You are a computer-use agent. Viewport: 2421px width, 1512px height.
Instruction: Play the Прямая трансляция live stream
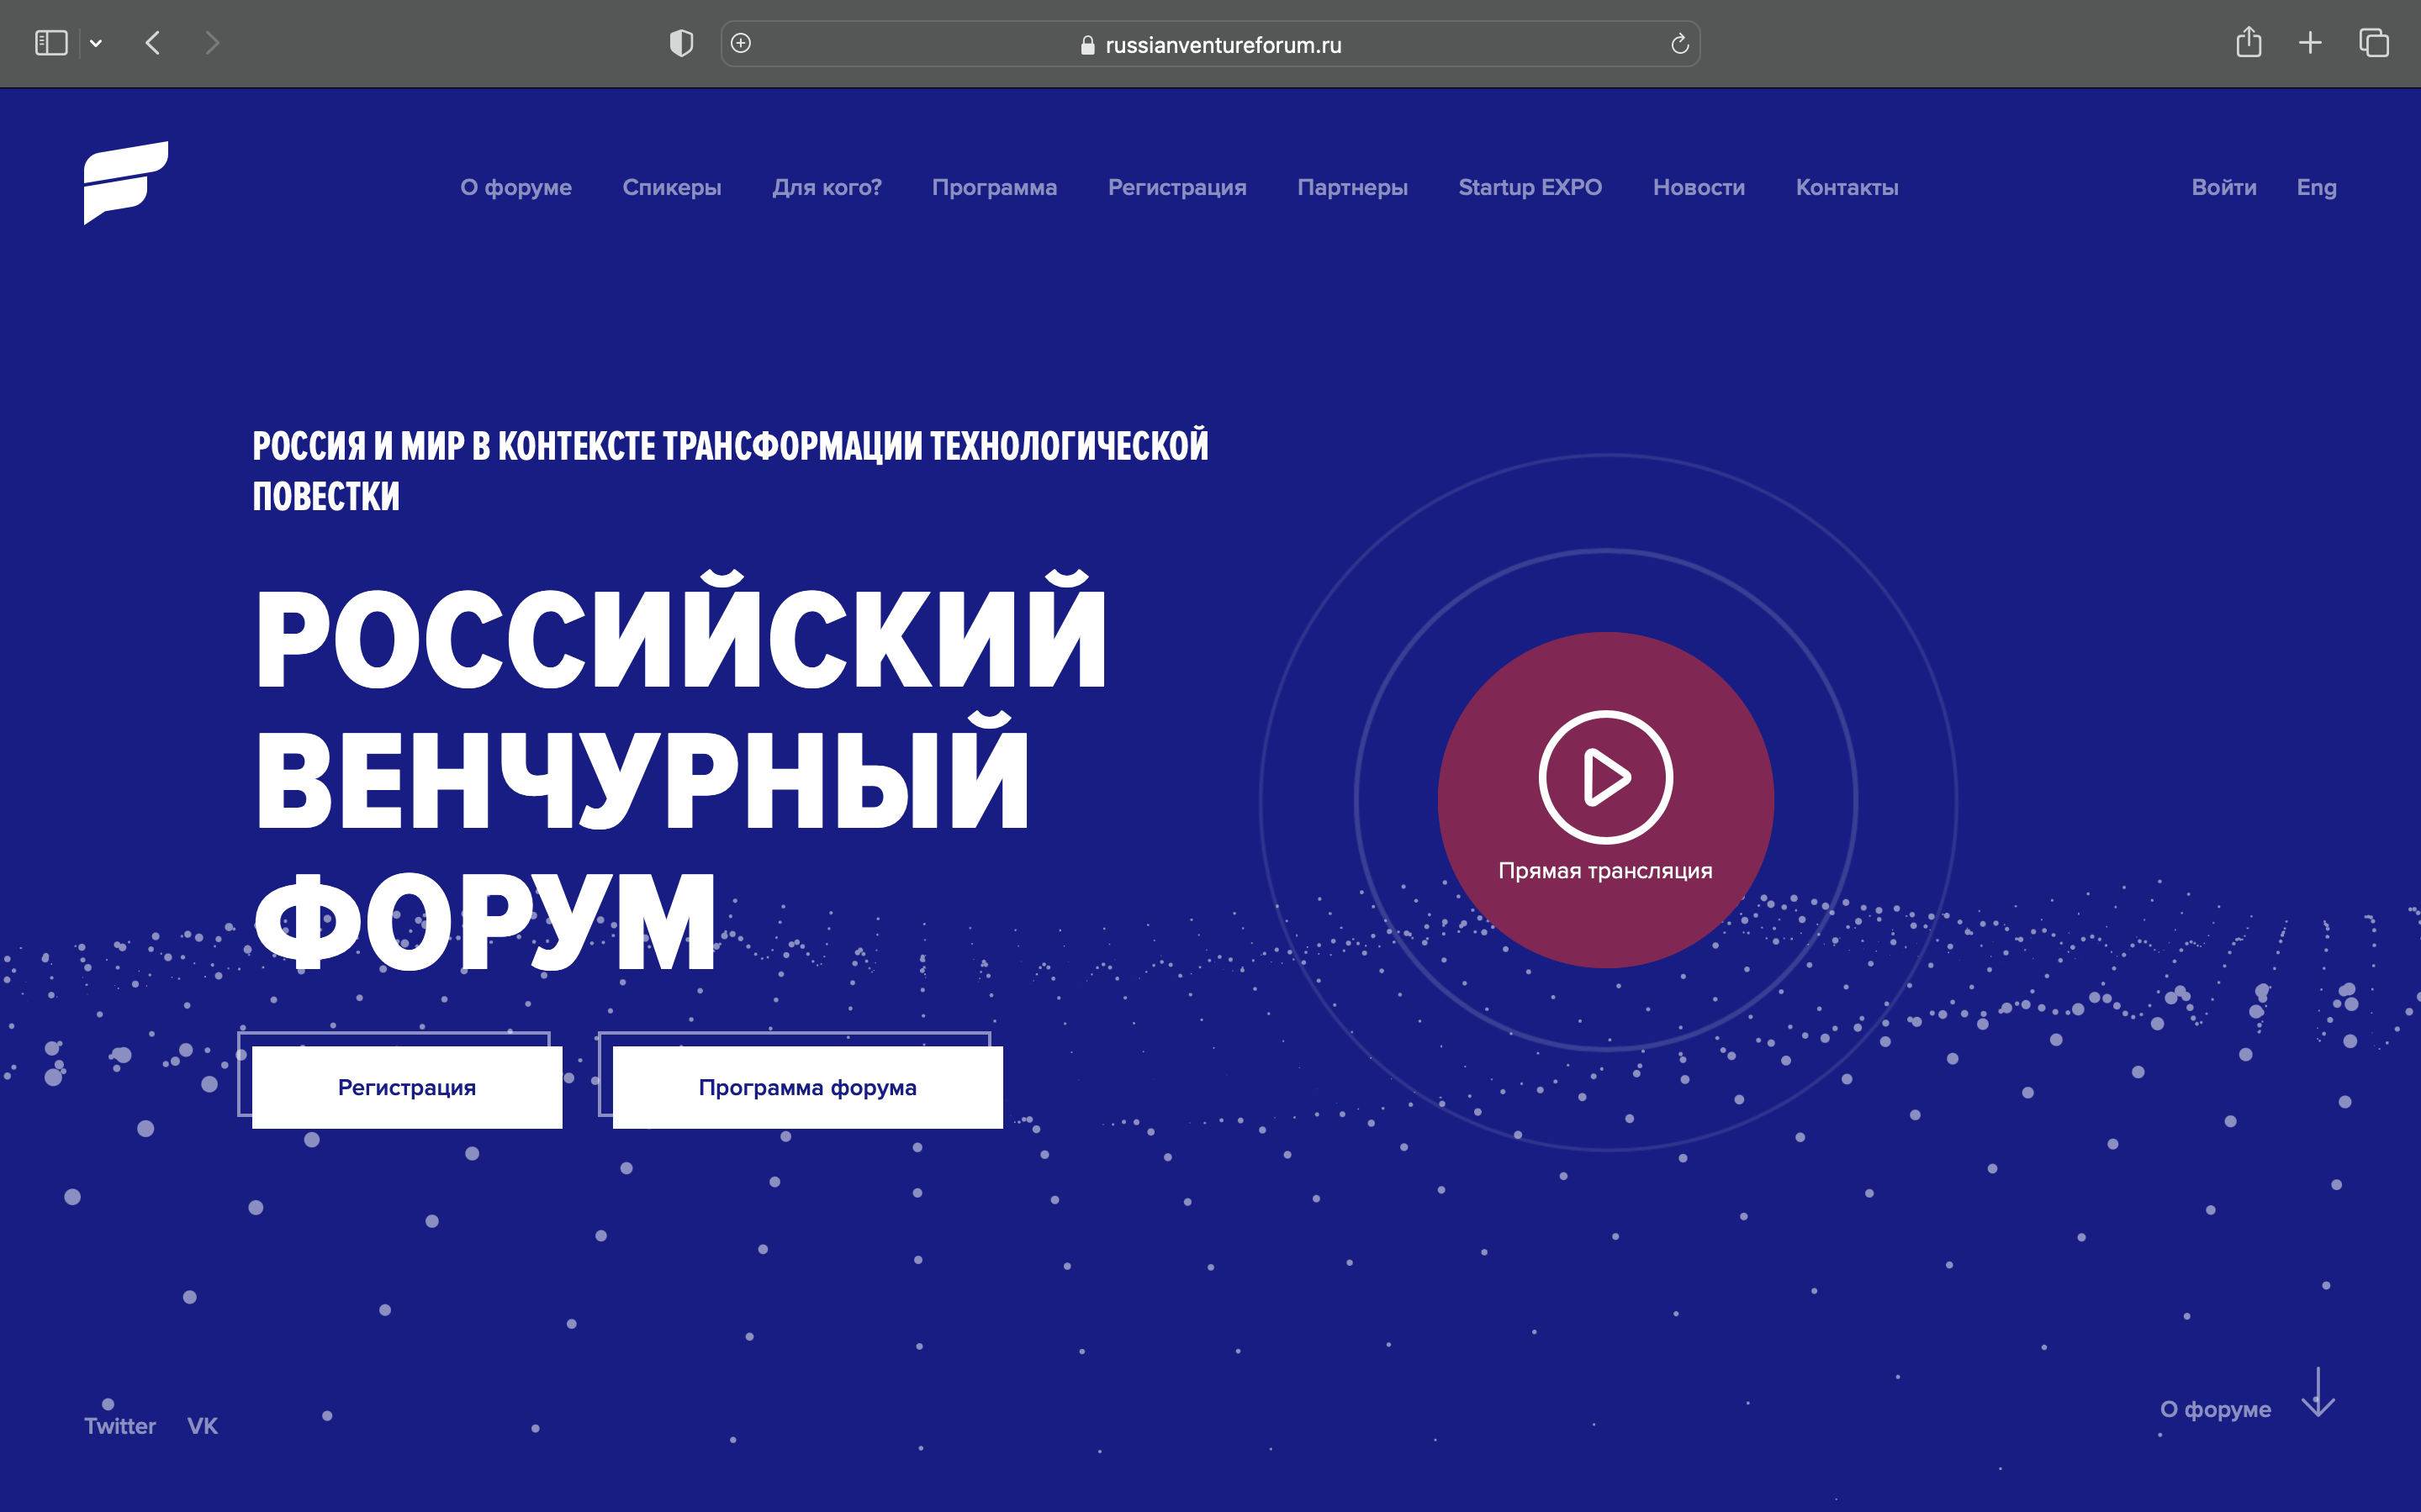pyautogui.click(x=1605, y=799)
